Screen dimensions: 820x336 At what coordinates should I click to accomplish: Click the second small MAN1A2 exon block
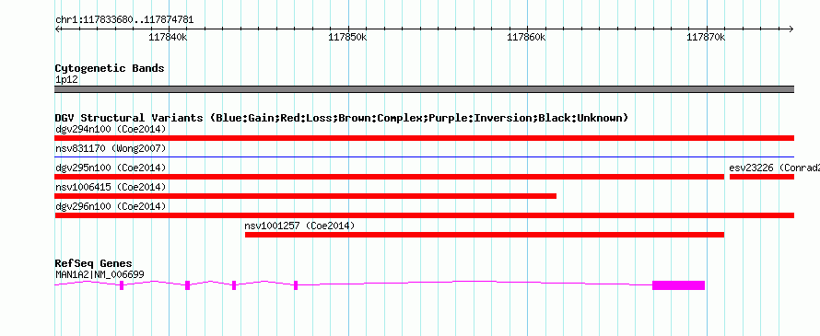point(188,285)
